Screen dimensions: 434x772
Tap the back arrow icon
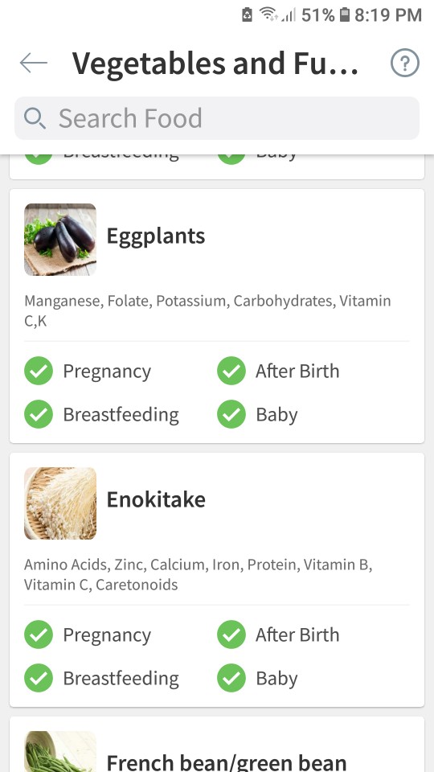coord(34,63)
